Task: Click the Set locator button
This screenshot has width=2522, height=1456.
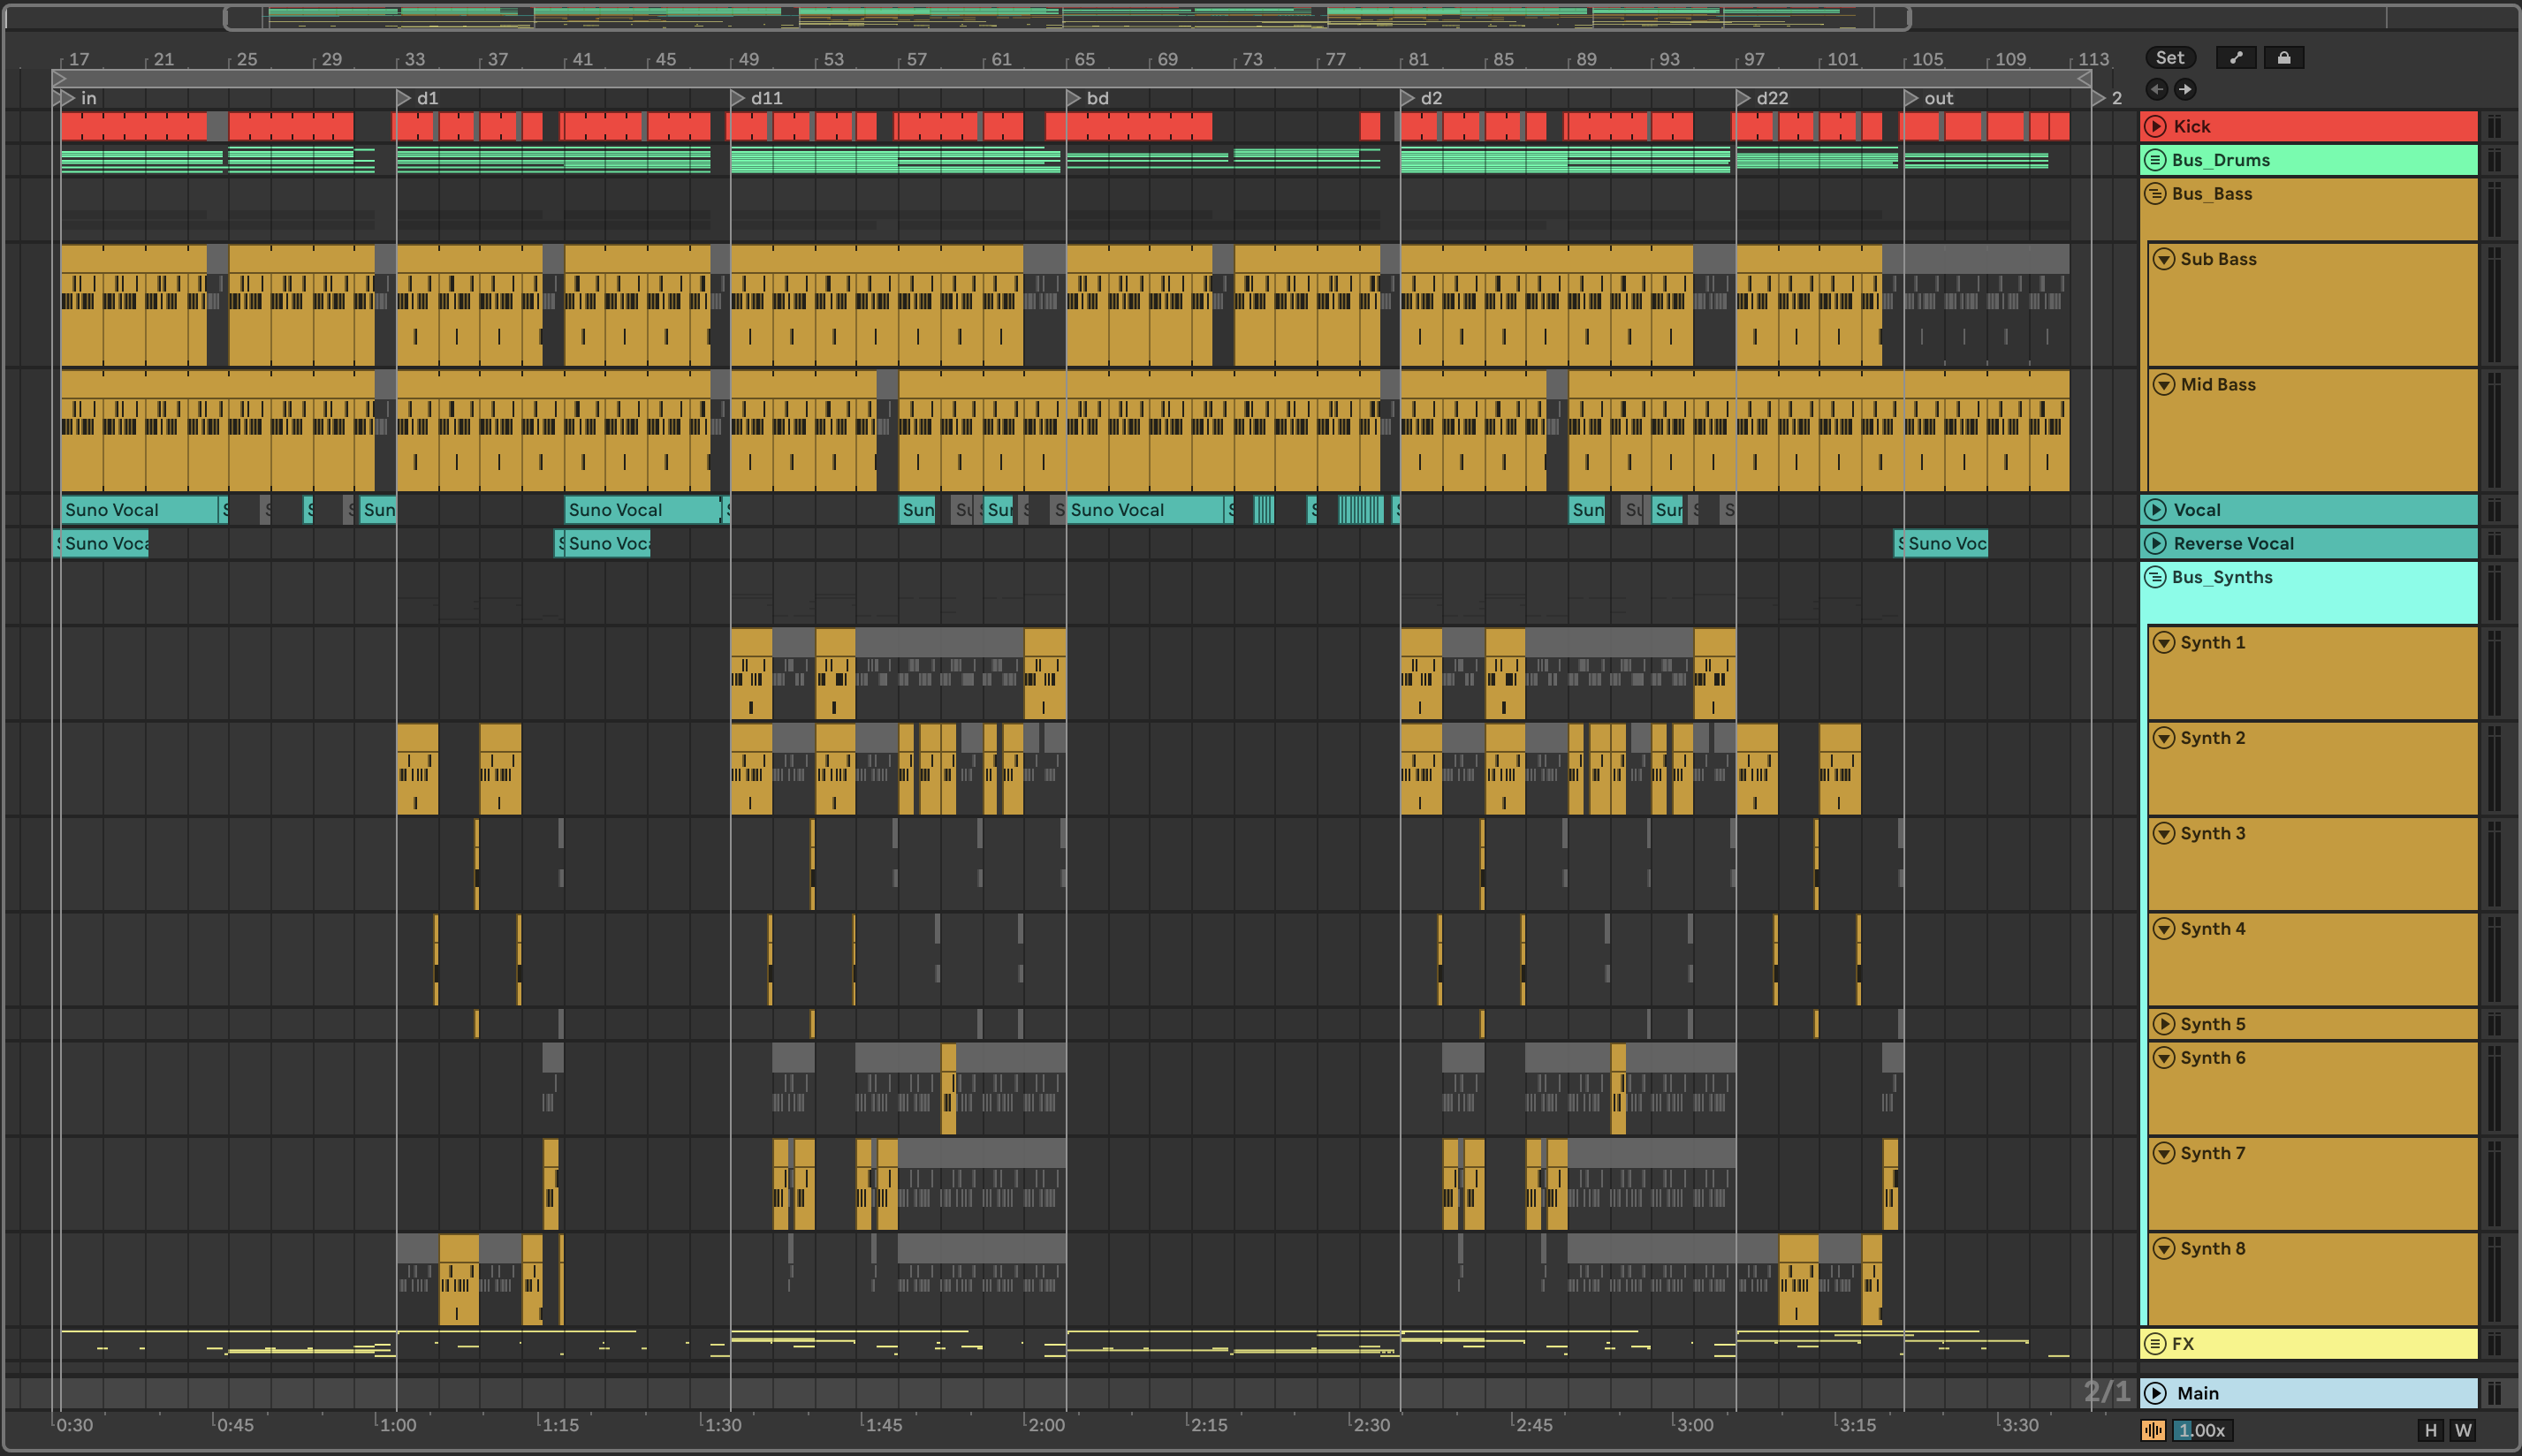Action: [x=2169, y=58]
